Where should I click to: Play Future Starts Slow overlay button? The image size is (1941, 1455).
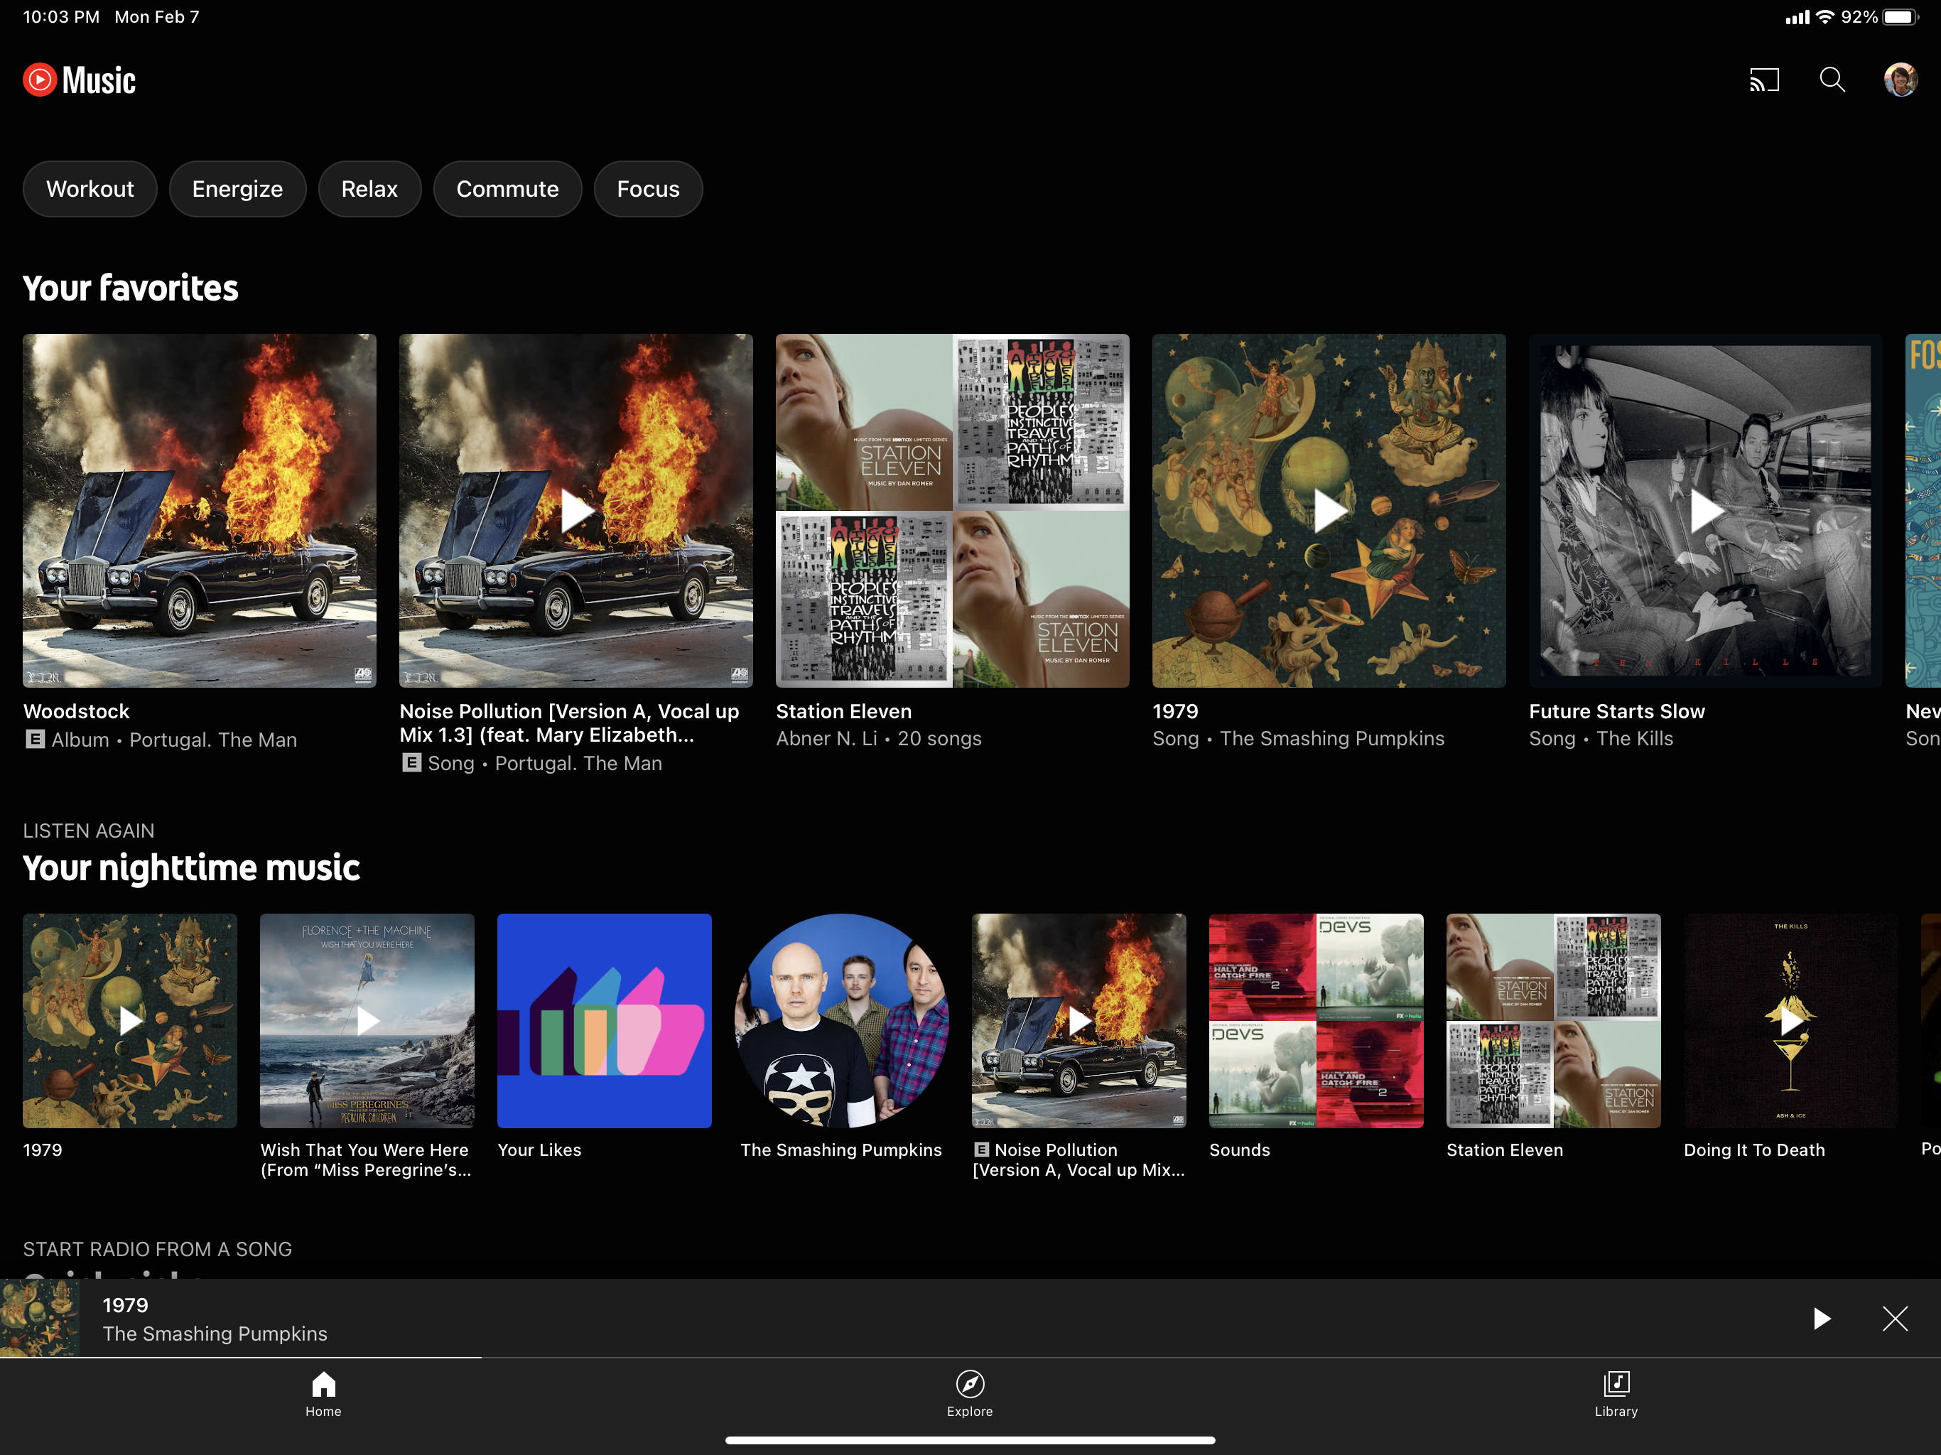point(1705,511)
